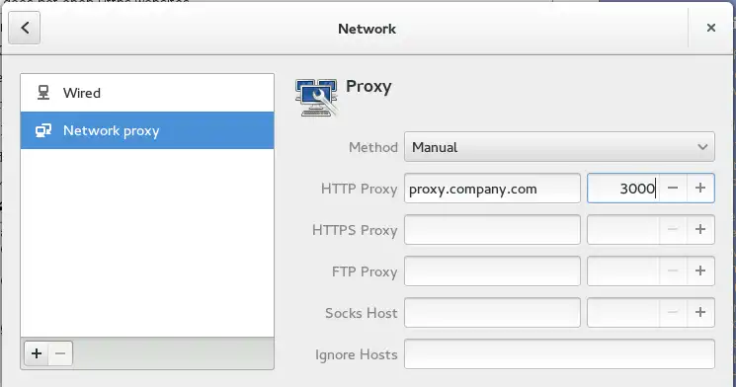Click the Ignore Hosts text field
The height and width of the screenshot is (387, 736).
(x=559, y=353)
